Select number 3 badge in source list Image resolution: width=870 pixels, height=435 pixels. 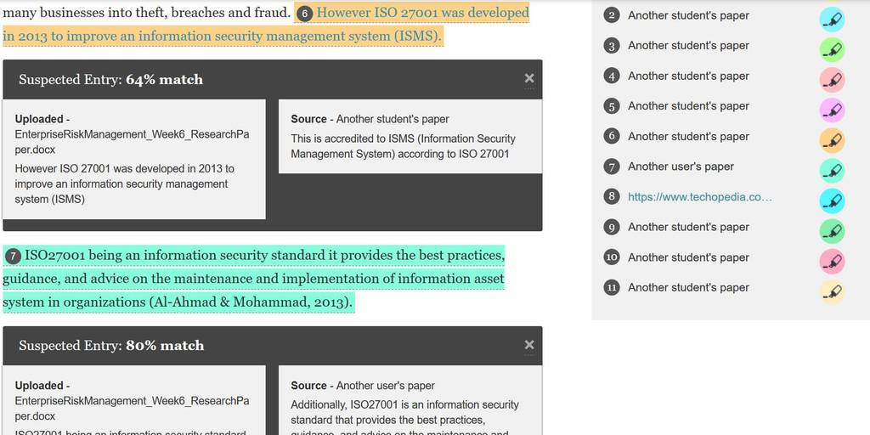point(612,46)
